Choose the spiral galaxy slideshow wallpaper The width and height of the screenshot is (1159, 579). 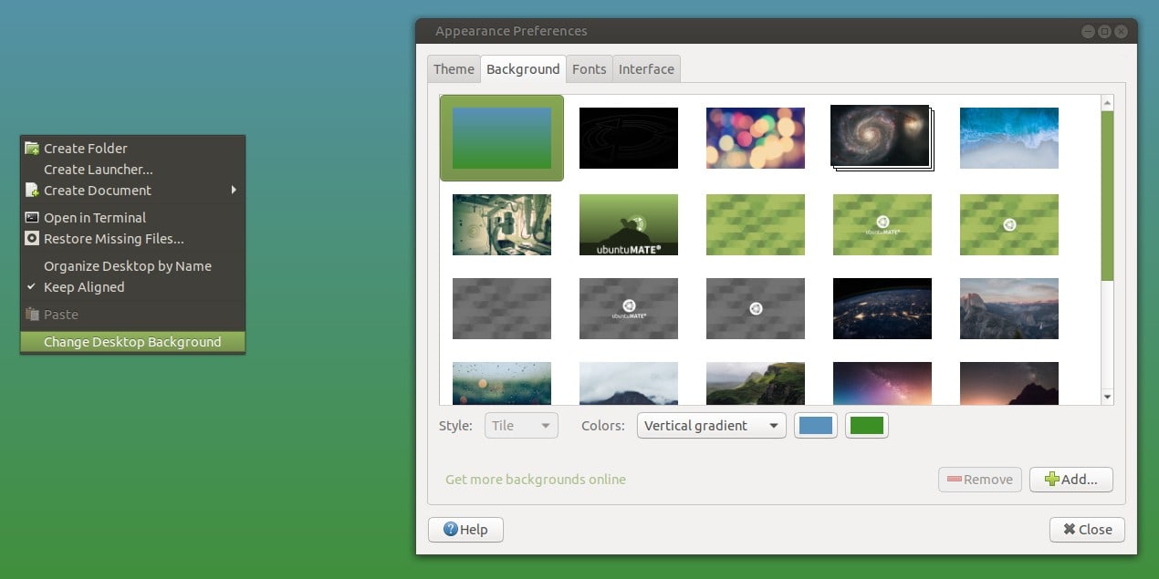(881, 137)
